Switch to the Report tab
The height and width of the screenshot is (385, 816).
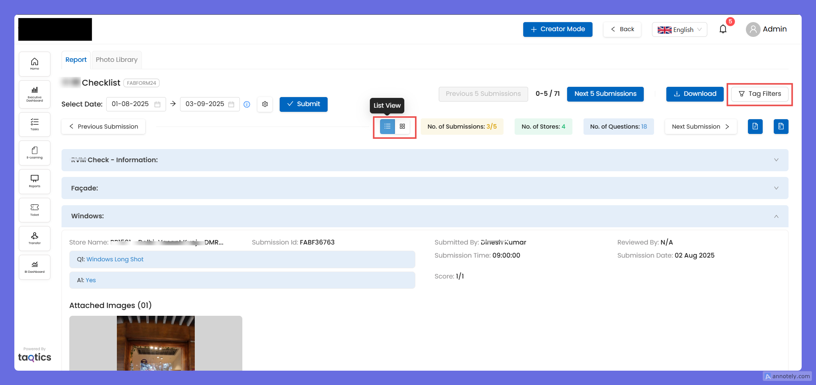pyautogui.click(x=76, y=60)
